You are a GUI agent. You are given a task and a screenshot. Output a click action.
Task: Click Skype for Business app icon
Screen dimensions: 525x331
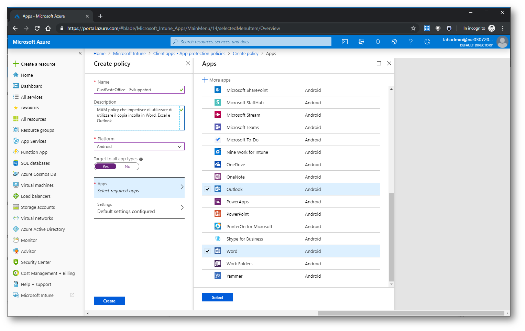(218, 239)
